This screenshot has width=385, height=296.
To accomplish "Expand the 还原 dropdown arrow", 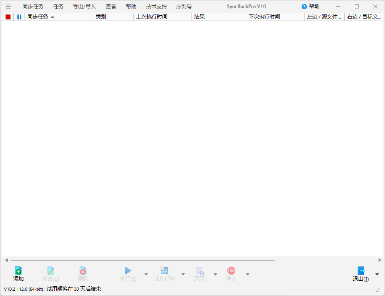I will click(215, 274).
